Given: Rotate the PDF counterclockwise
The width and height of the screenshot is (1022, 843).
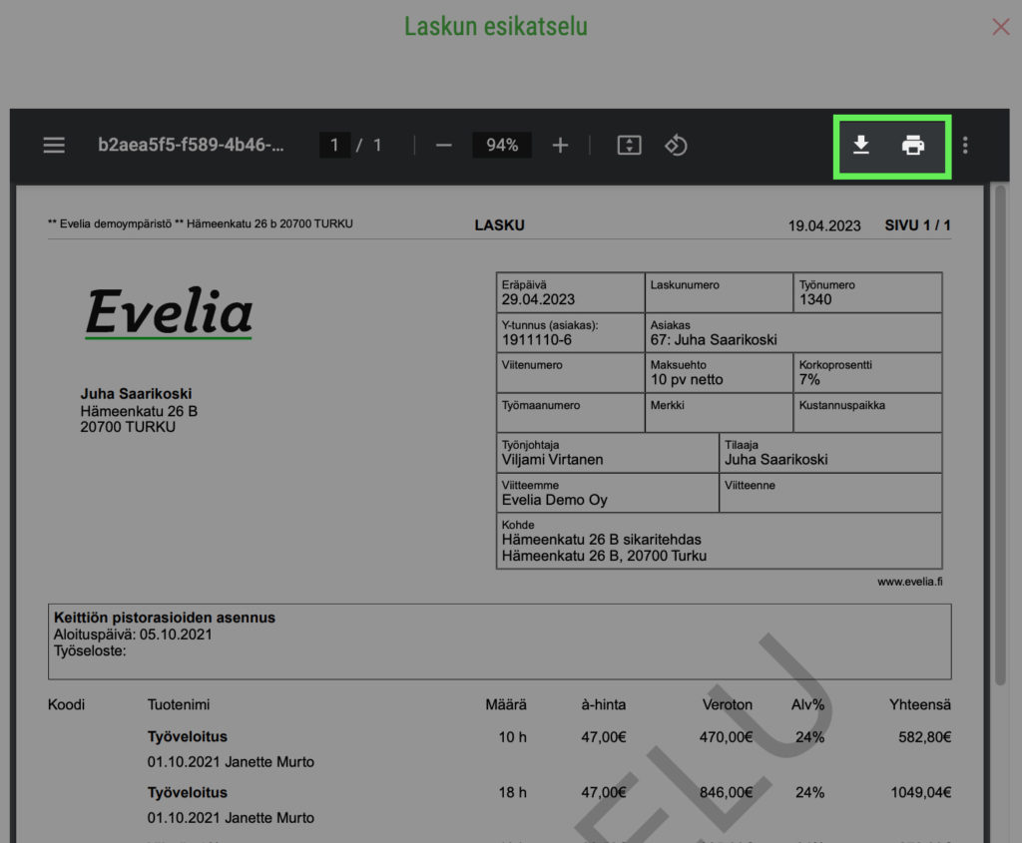Looking at the screenshot, I should click(676, 145).
